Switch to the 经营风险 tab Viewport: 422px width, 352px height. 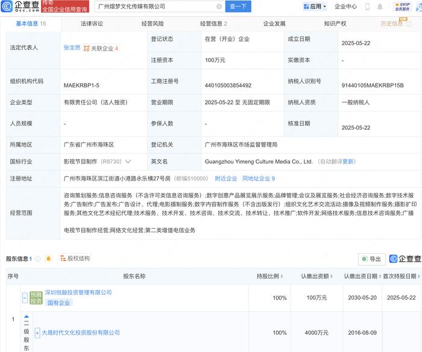pyautogui.click(x=153, y=23)
